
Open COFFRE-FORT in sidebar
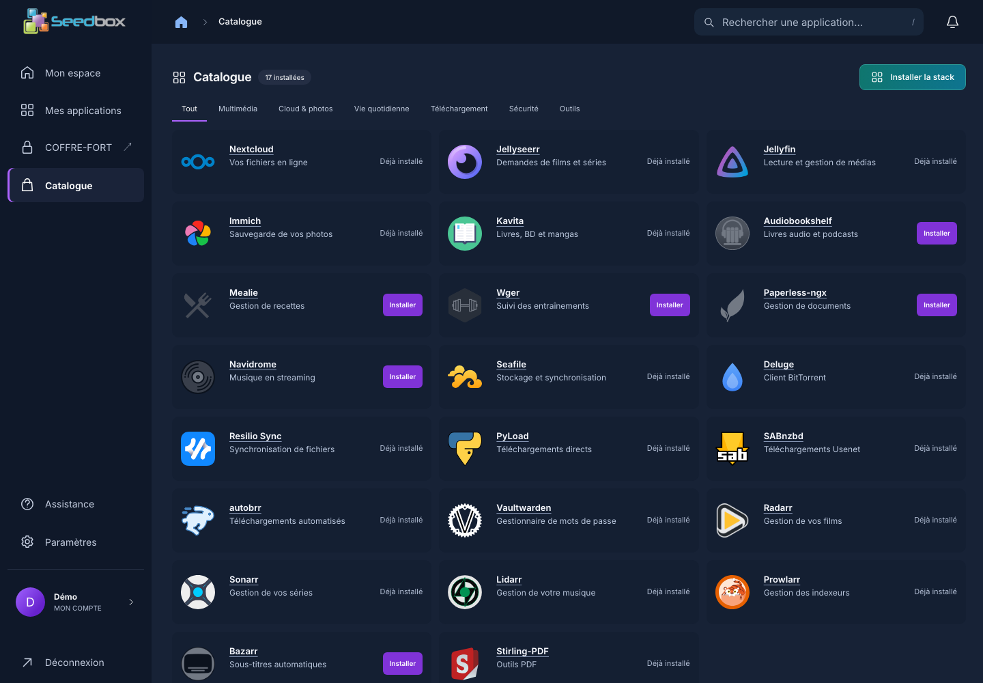(76, 148)
